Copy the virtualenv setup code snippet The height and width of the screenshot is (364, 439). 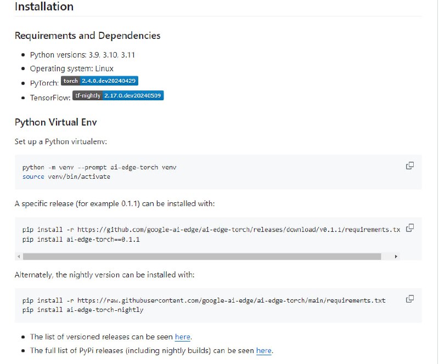click(x=409, y=166)
